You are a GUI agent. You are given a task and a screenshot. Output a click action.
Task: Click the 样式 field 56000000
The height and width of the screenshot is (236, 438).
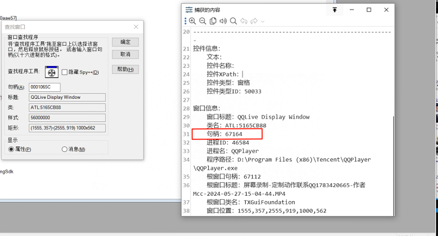[x=67, y=118]
